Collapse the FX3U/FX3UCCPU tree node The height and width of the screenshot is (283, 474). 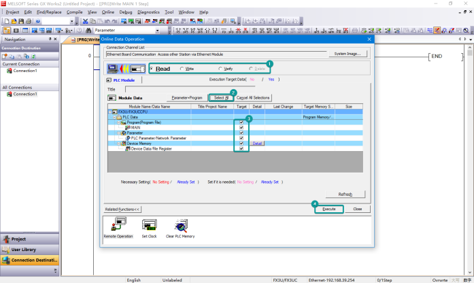point(110,112)
